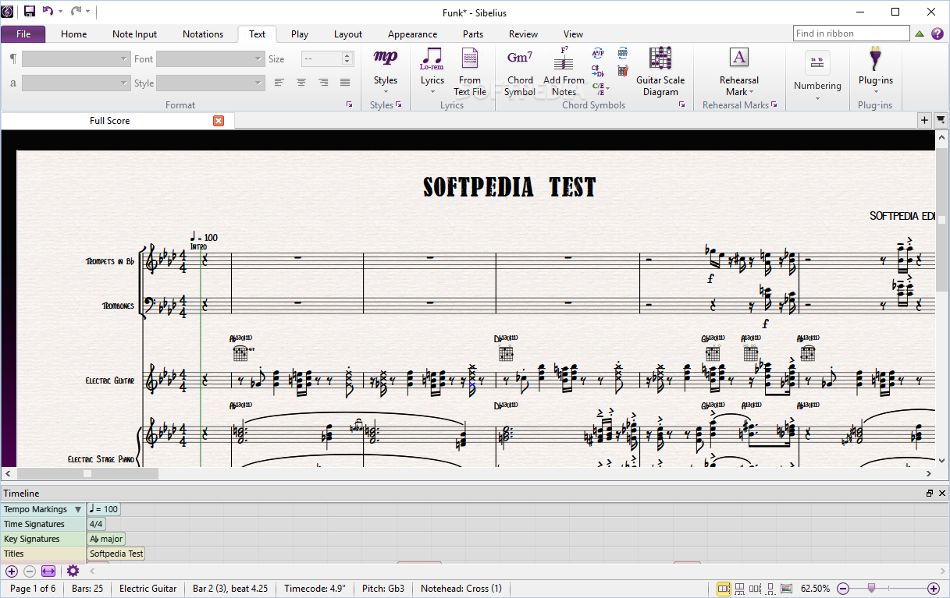Viewport: 950px width, 598px height.
Task: Click the font Size stepper field
Action: 328,59
